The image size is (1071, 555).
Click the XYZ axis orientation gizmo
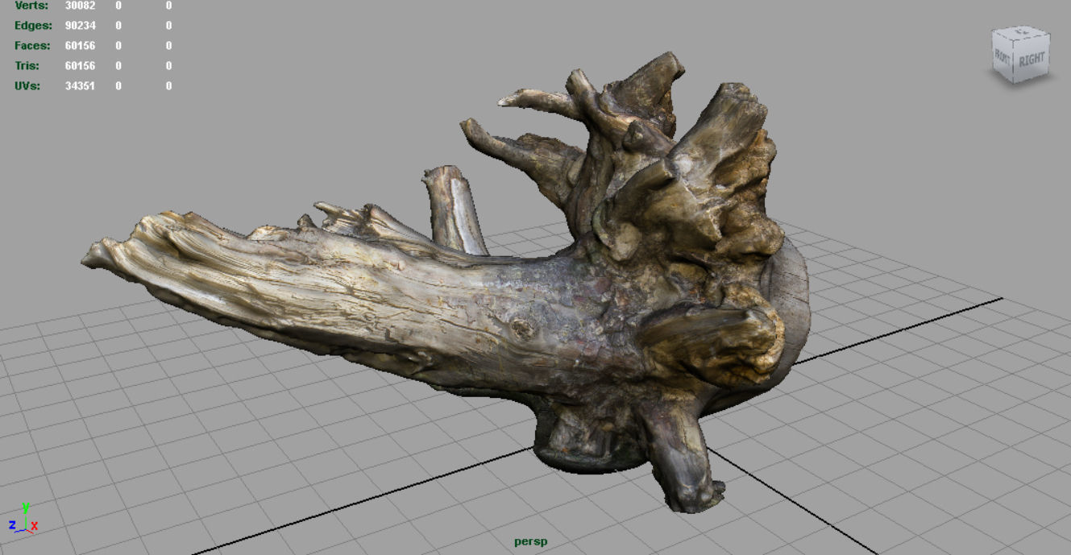pos(23,519)
